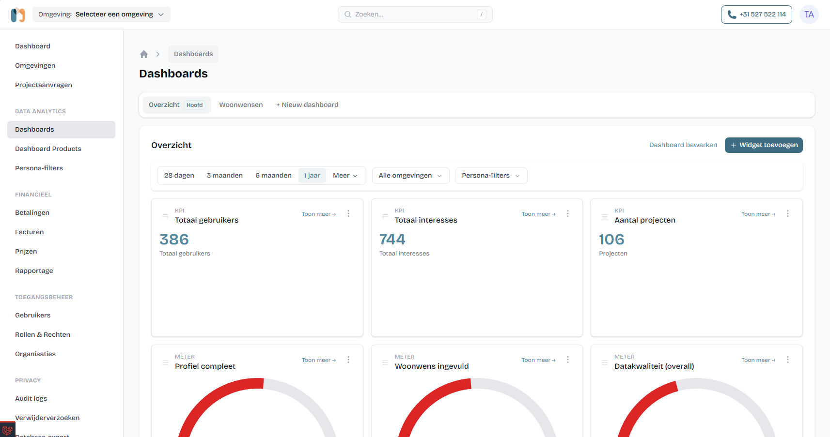Click the 106 Projecten value
This screenshot has width=830, height=437.
point(611,240)
